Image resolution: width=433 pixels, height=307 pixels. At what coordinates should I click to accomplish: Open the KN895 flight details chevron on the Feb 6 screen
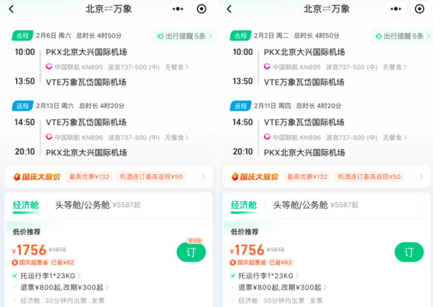pos(187,67)
